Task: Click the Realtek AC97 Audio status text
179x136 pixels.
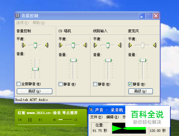Action: [x=32, y=99]
